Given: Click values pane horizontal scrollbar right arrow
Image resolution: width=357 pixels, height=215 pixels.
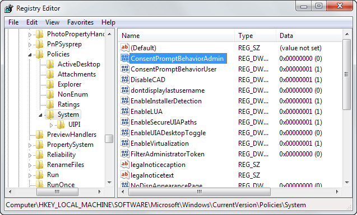Looking at the screenshot, I should (x=337, y=192).
